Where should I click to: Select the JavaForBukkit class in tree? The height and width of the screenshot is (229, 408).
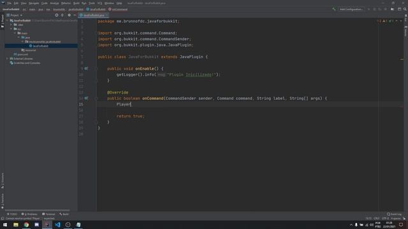coord(41,46)
